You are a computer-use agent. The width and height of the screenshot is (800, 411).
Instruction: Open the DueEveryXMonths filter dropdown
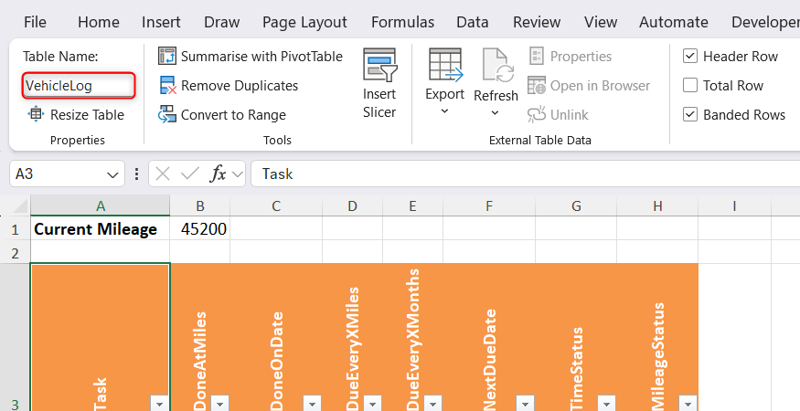[x=433, y=404]
